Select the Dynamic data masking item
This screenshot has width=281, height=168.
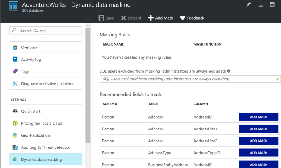tap(46, 159)
